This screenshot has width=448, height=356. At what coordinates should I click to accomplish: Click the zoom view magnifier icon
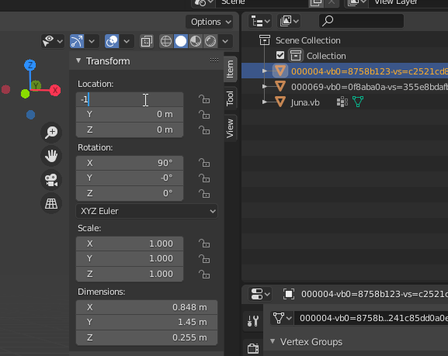click(51, 133)
